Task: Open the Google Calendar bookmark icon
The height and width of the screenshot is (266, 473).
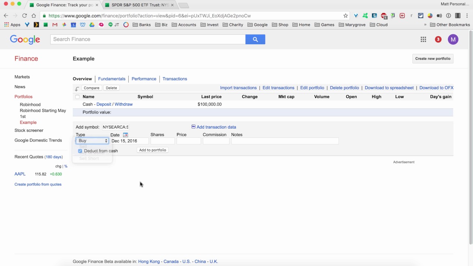Action: (73, 25)
